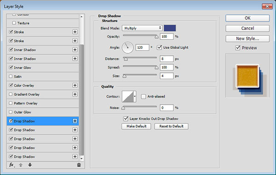Click the angle dial control
This screenshot has height=175, width=276.
coord(127,47)
